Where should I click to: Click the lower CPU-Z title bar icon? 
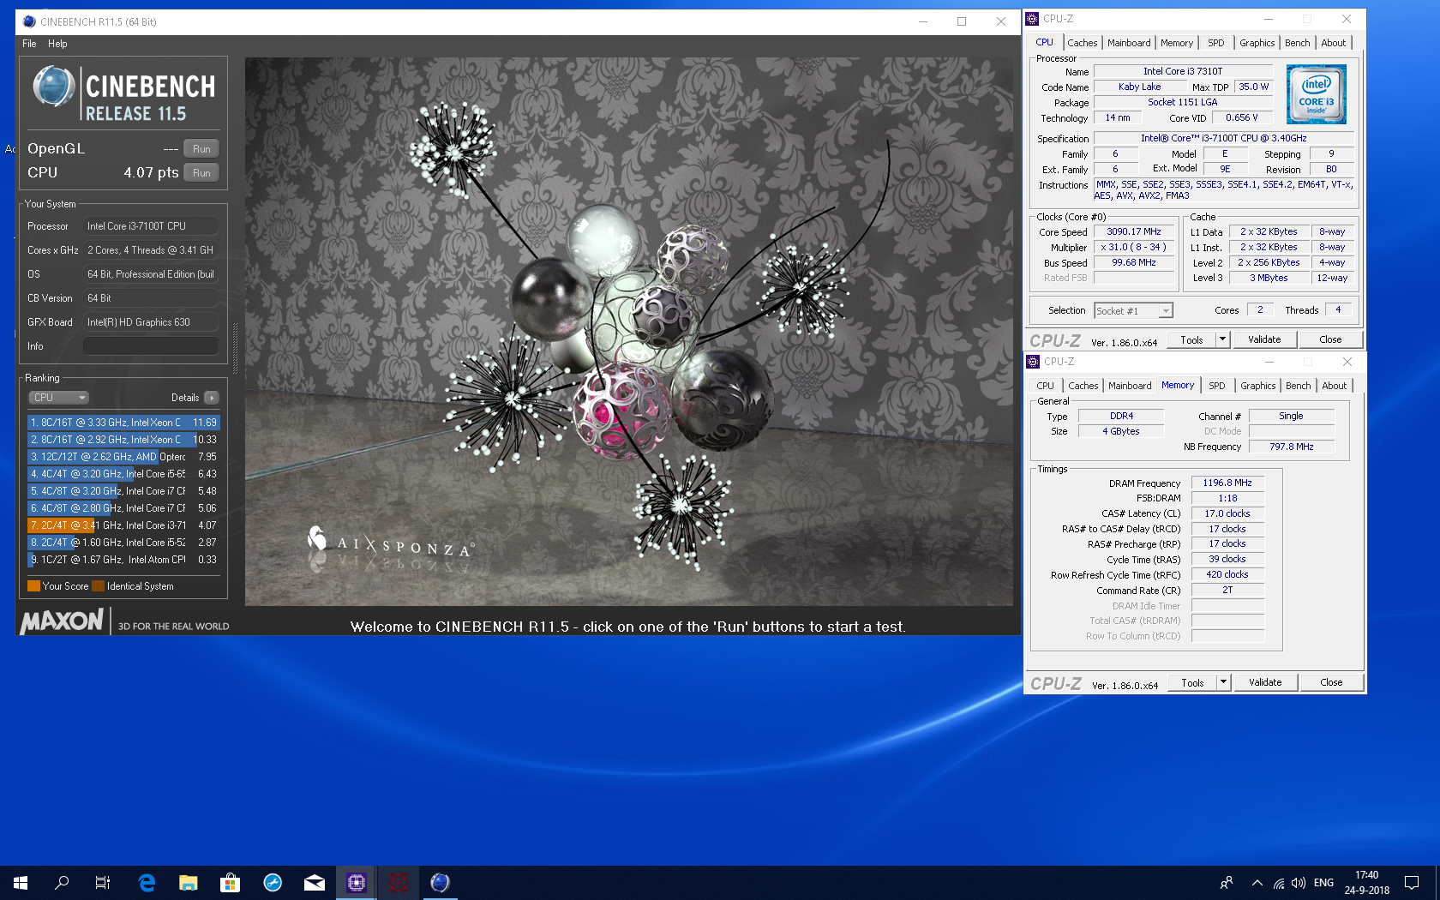[1034, 362]
